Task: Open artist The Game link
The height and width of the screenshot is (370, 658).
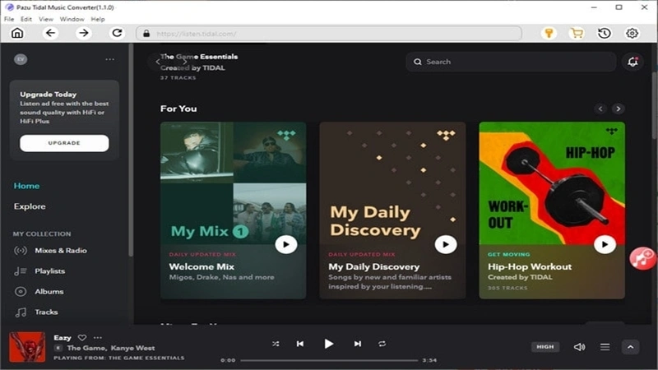Action: point(86,348)
